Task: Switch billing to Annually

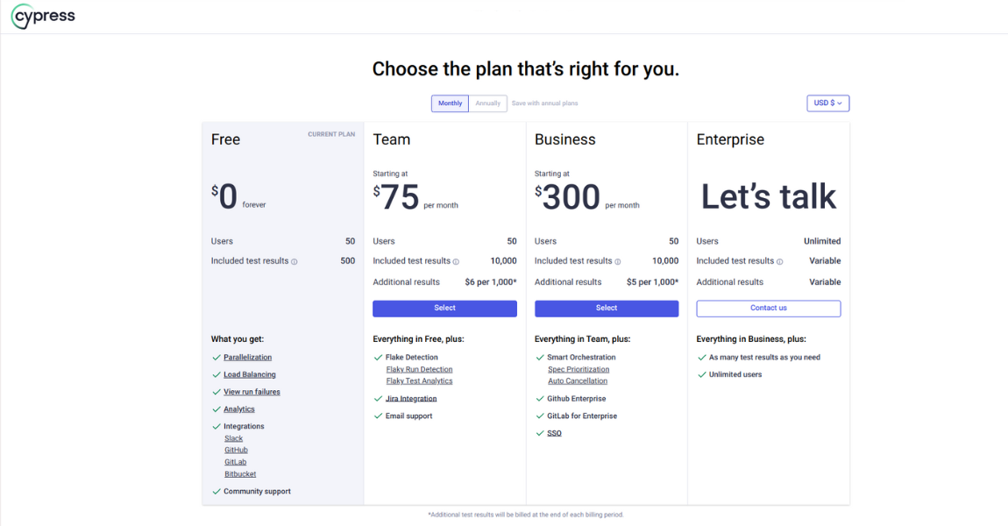Action: coord(488,103)
